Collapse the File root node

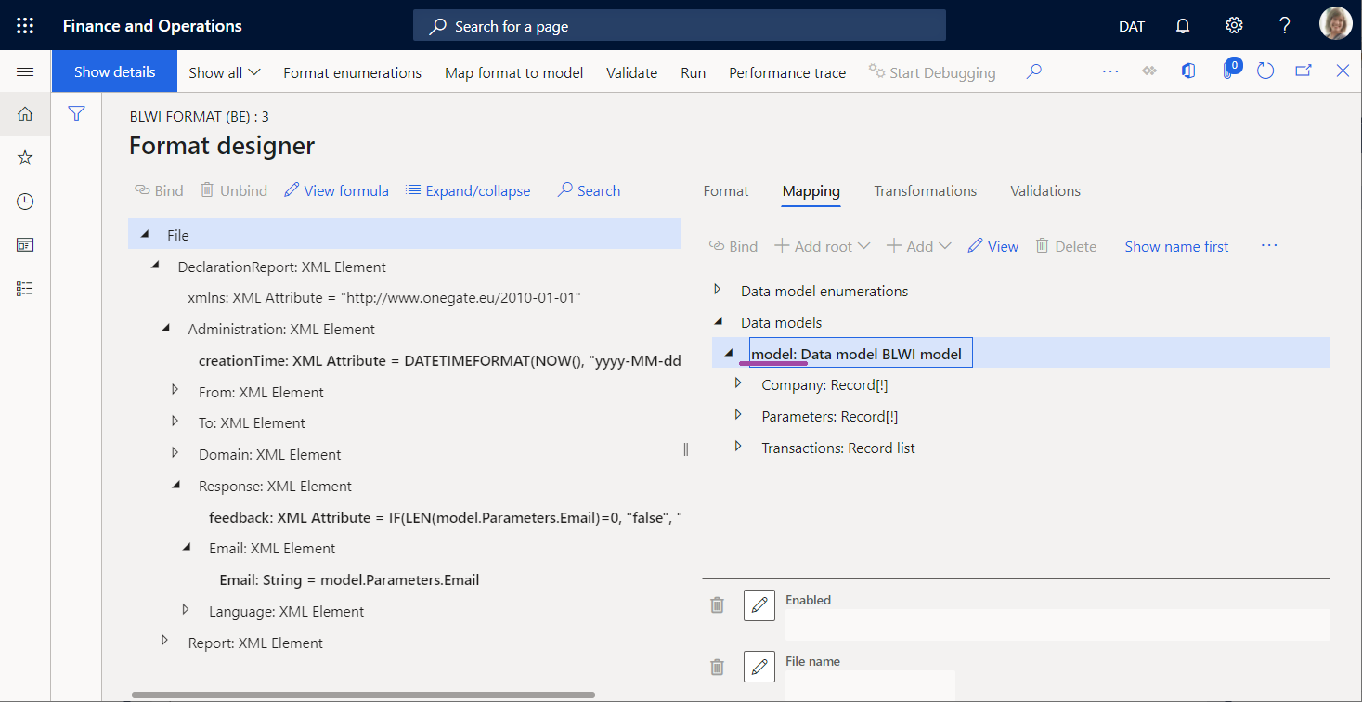click(145, 234)
